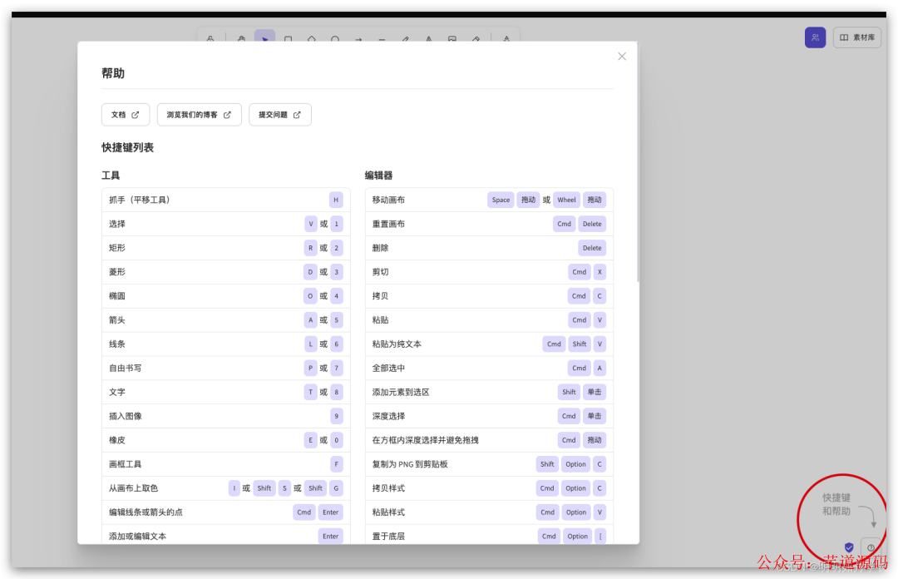
Task: Select the Arrow tool
Action: [x=359, y=37]
